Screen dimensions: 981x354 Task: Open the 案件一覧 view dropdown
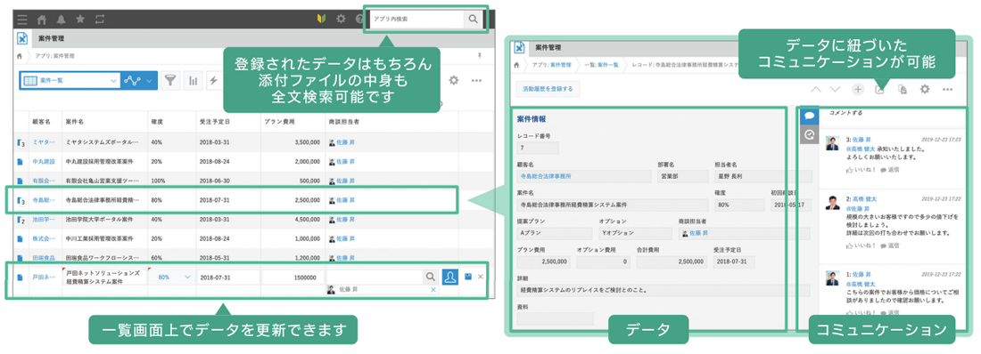pyautogui.click(x=70, y=81)
